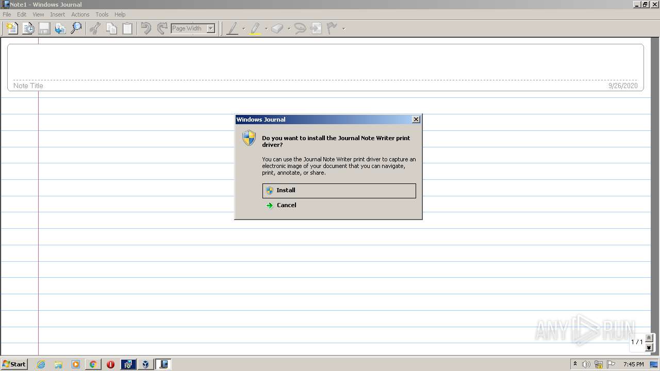Show hidden system tray icons
Screen dimensions: 660x371
(575, 364)
